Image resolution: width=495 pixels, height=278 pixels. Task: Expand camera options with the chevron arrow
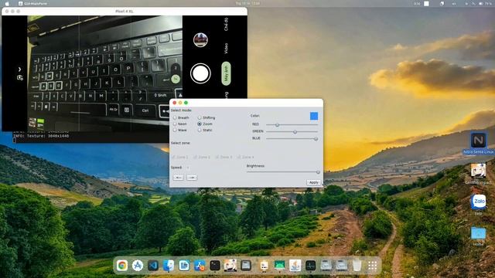(x=19, y=69)
